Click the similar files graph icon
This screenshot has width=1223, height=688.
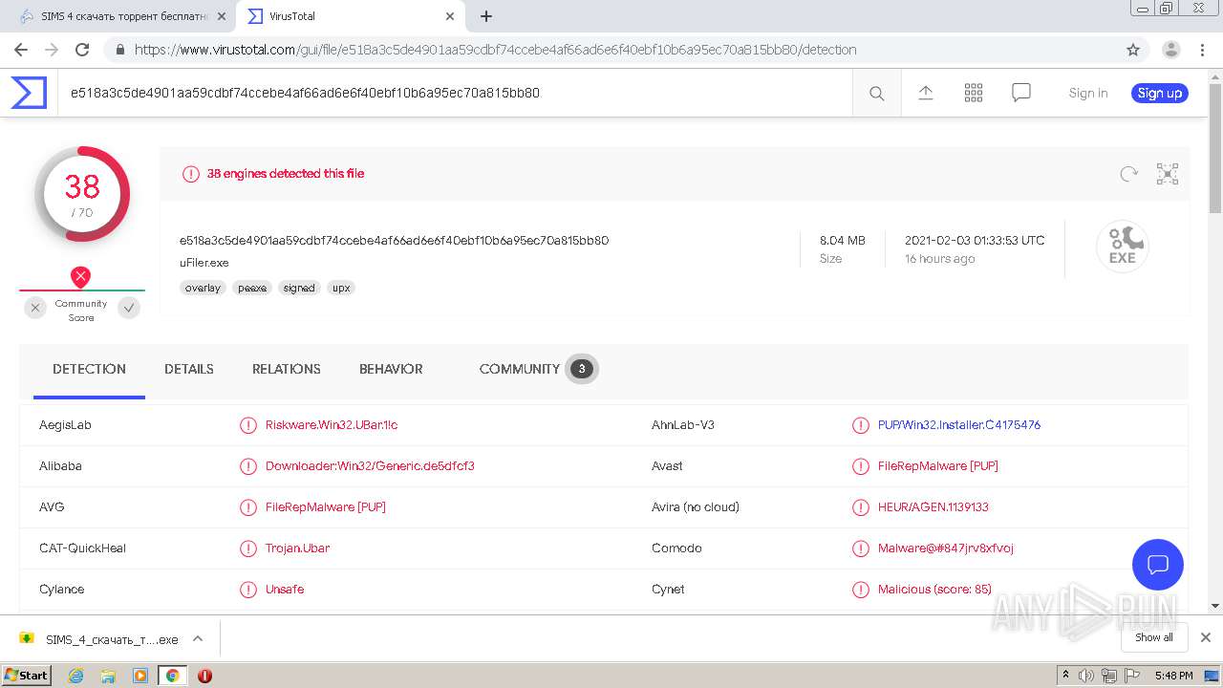point(1168,173)
